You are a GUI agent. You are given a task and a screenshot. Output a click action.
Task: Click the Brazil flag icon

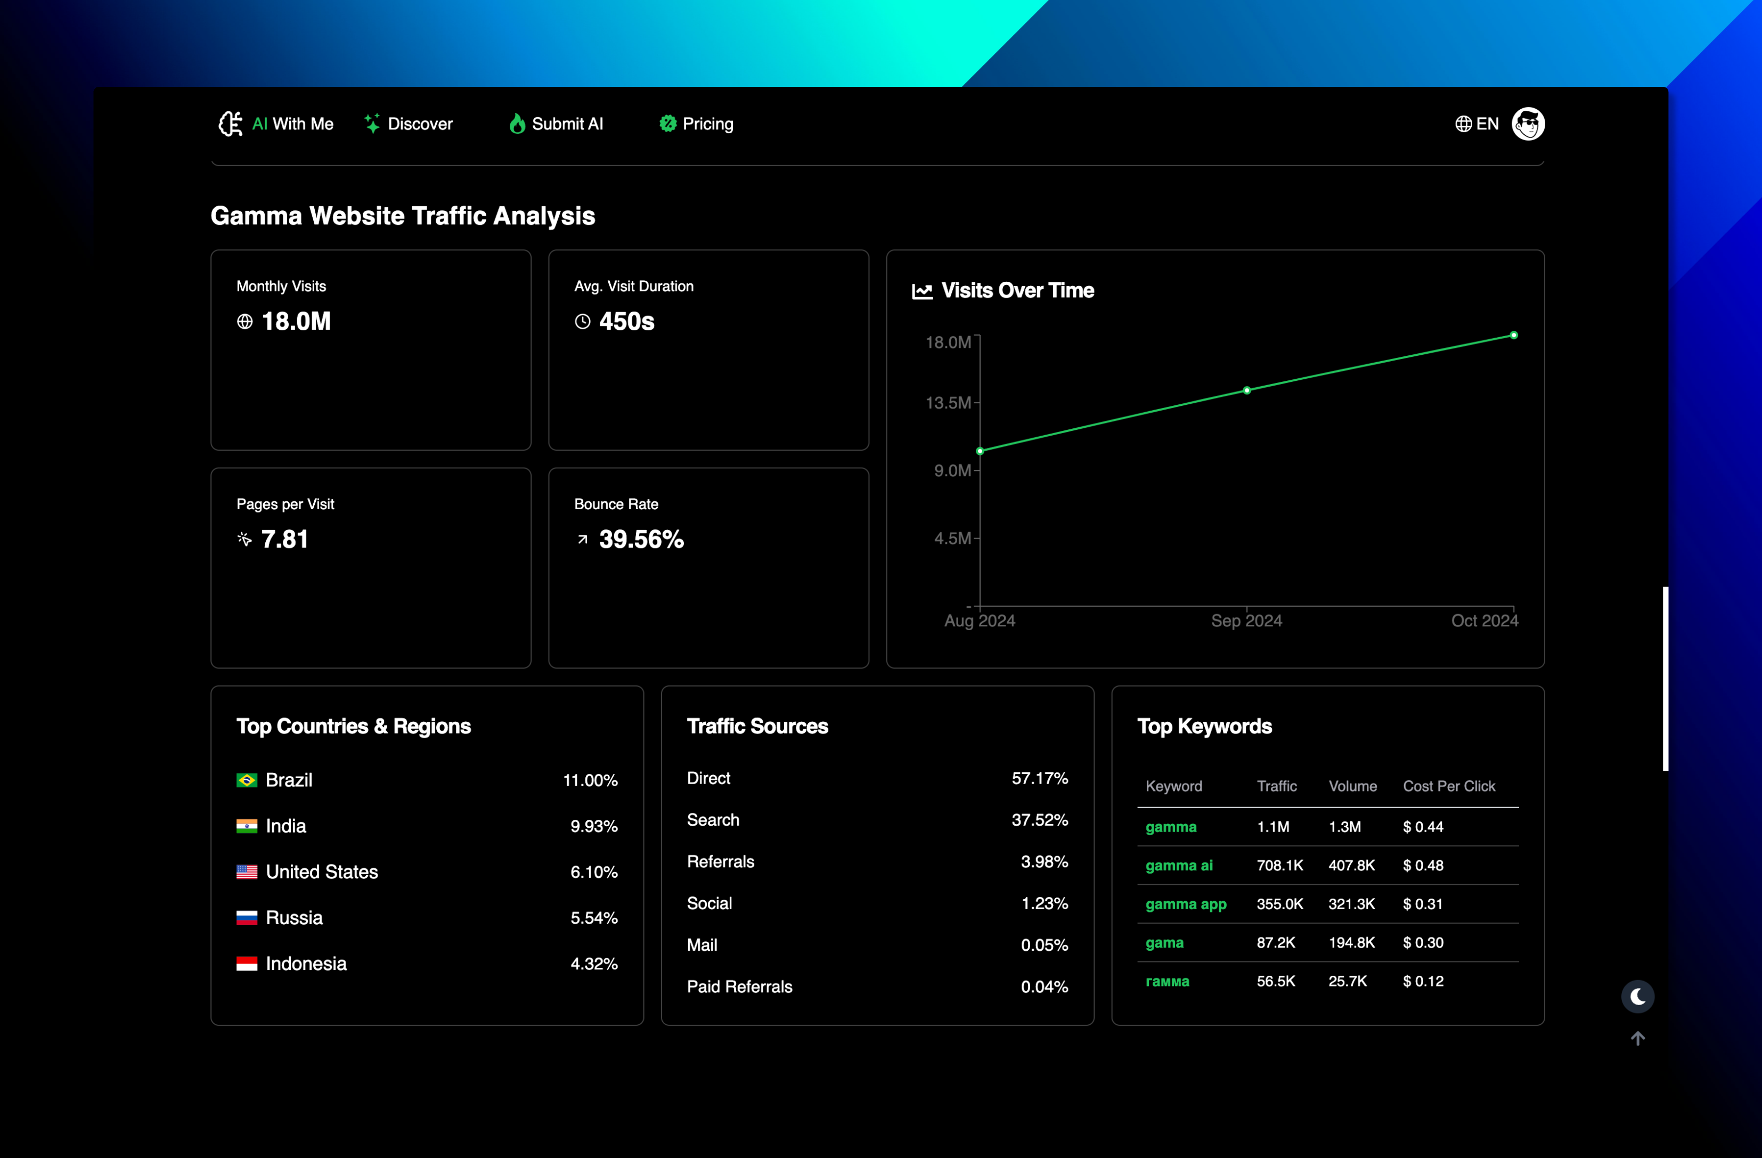(x=247, y=780)
